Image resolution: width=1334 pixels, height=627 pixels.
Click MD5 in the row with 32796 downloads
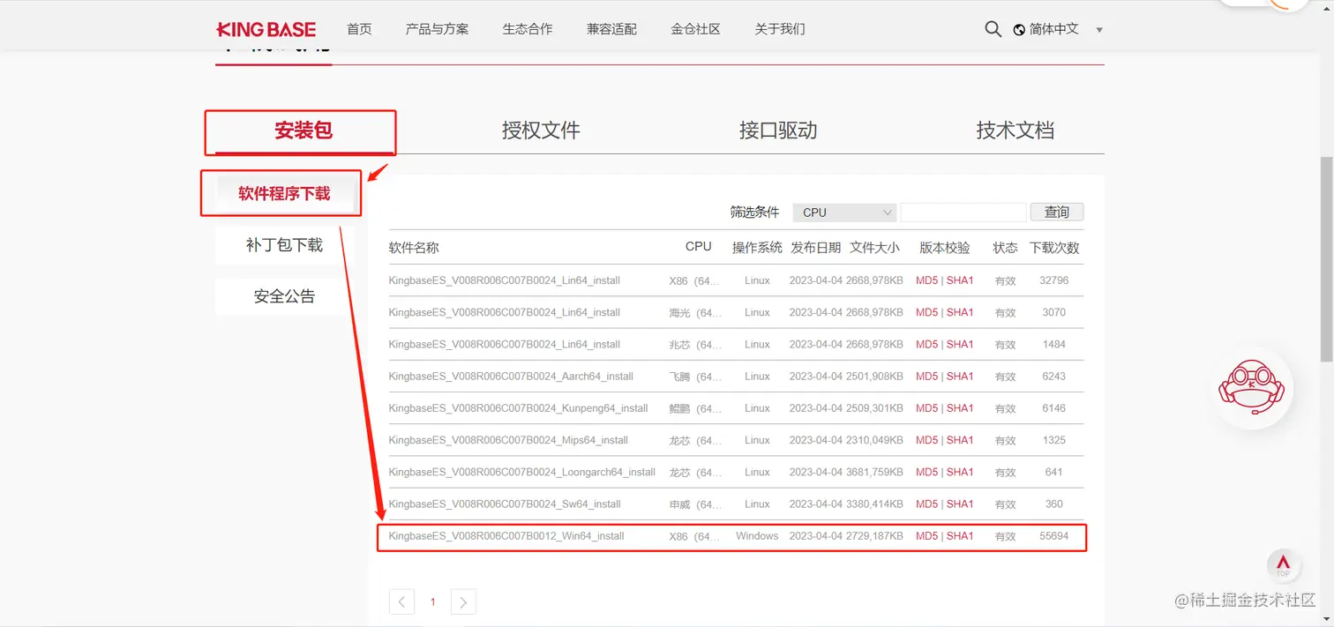click(927, 280)
